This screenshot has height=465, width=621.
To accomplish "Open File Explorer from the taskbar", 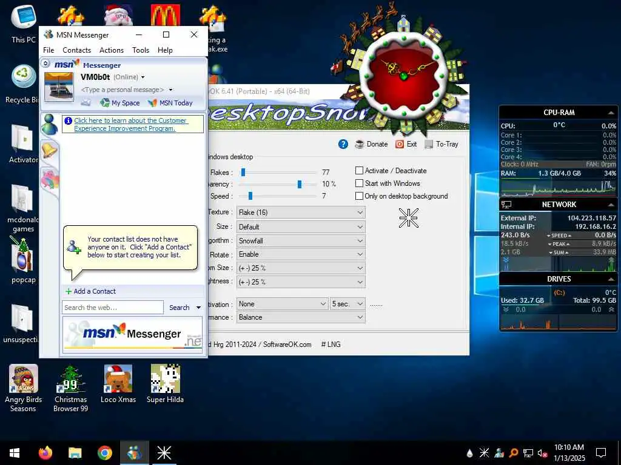I will [x=75, y=453].
